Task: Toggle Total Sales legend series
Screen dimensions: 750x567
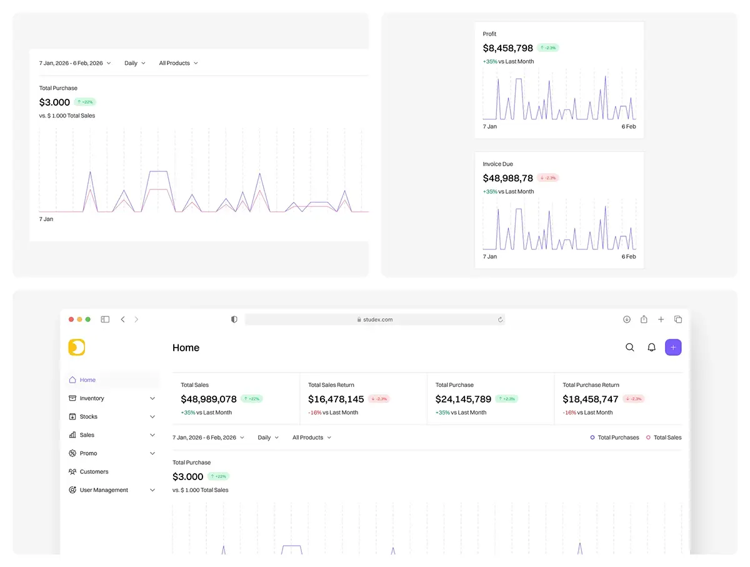Action: click(664, 438)
